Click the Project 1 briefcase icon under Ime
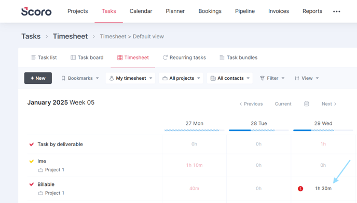The width and height of the screenshot is (357, 203). [x=40, y=170]
